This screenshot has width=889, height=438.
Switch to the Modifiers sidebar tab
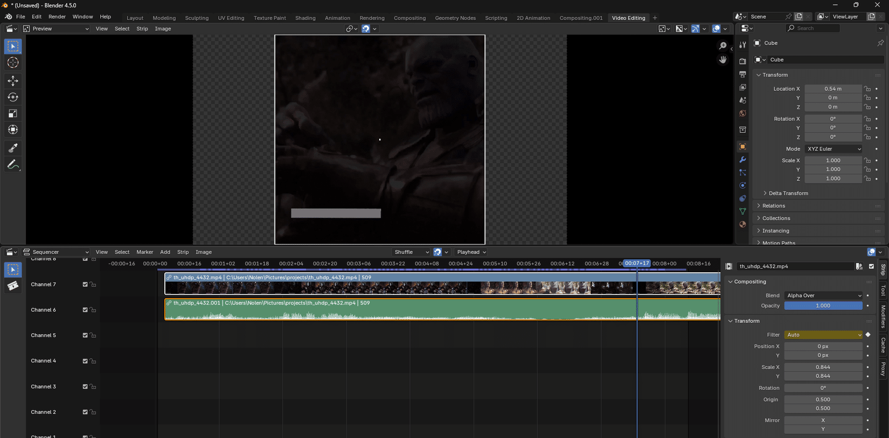[x=883, y=316]
